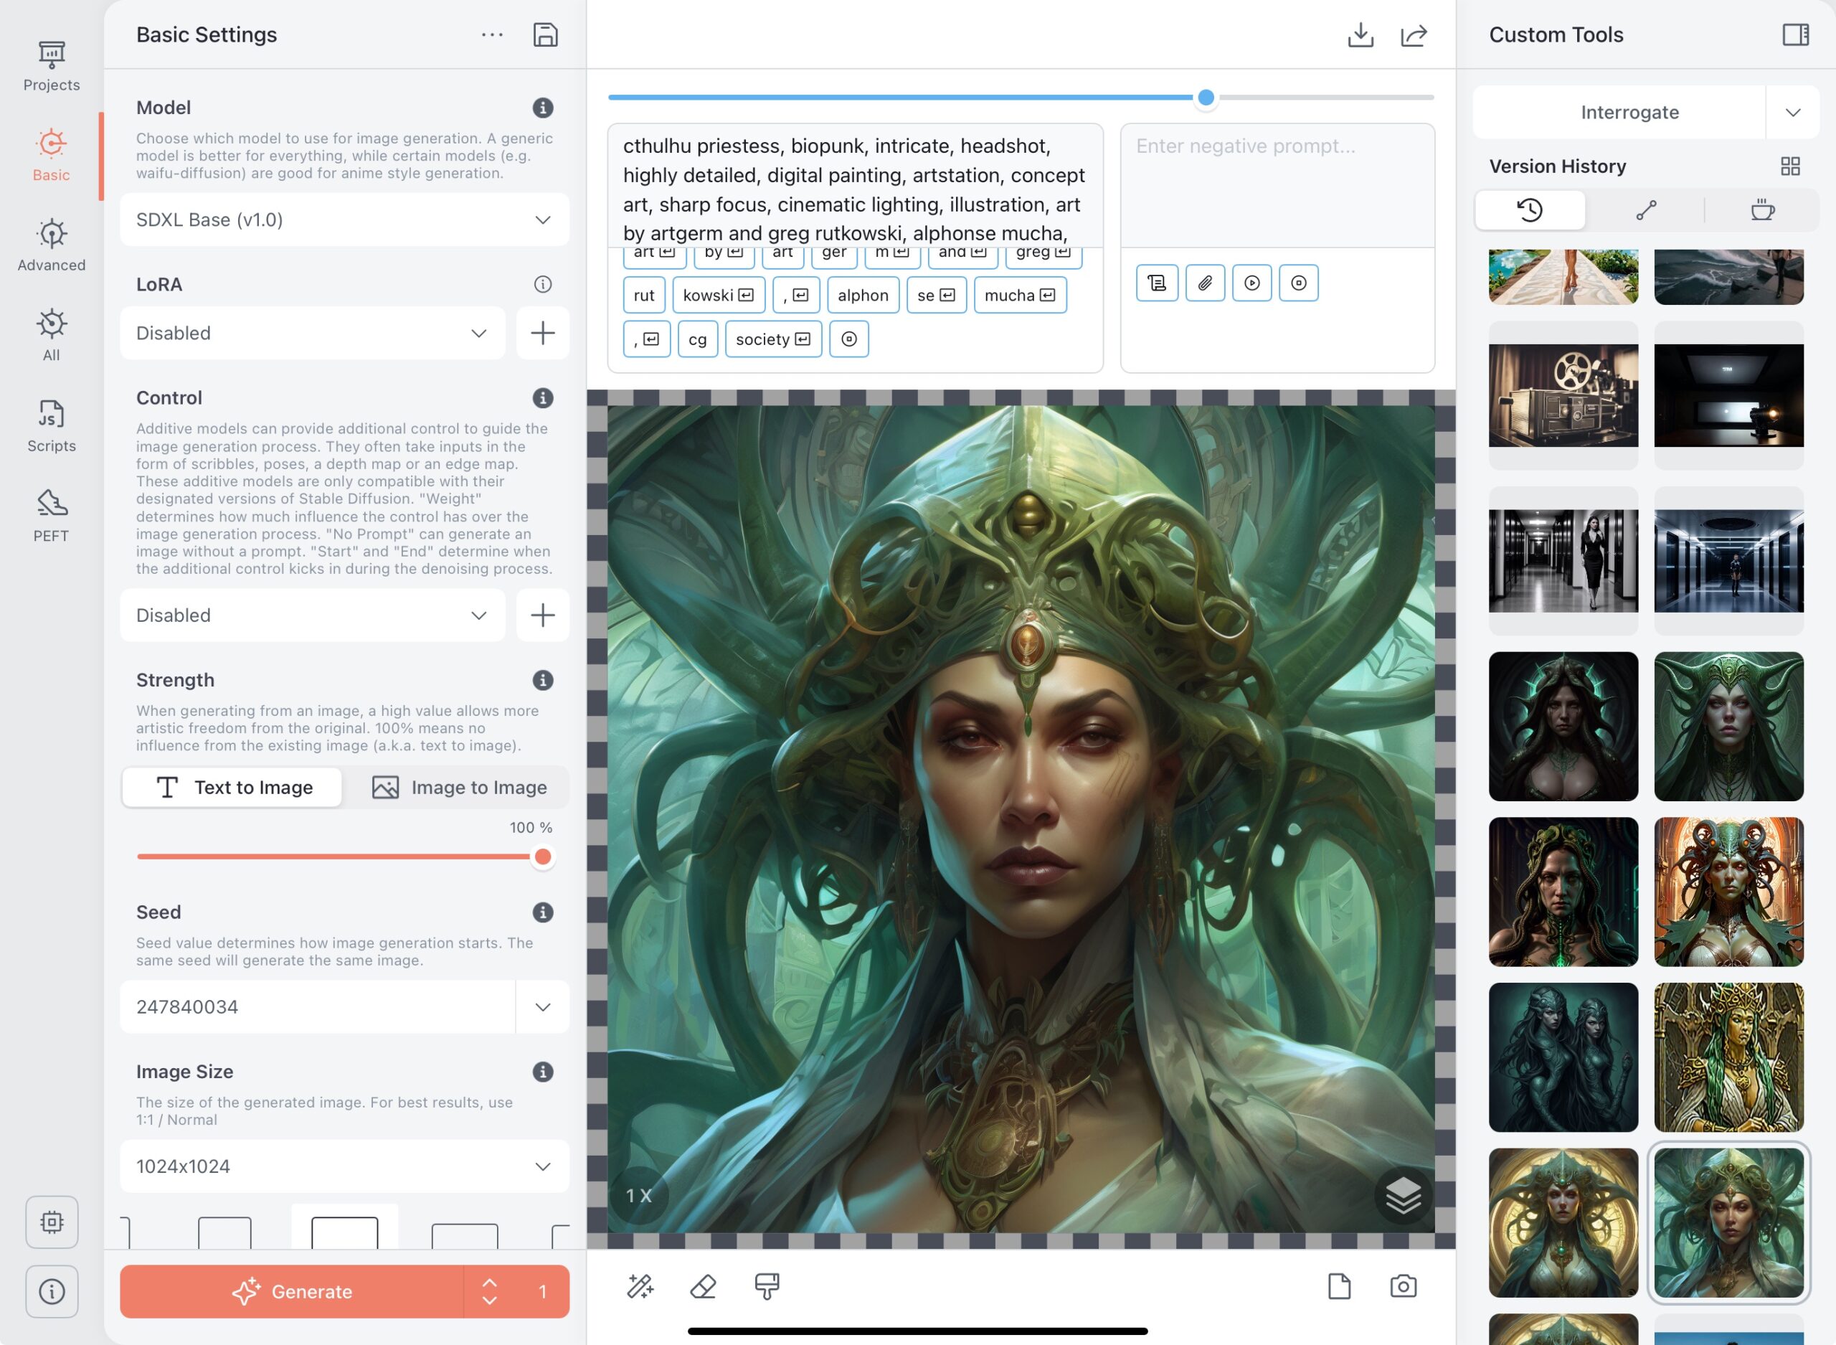The image size is (1836, 1345).
Task: Open the 1024x1024 image size dropdown
Action: point(344,1166)
